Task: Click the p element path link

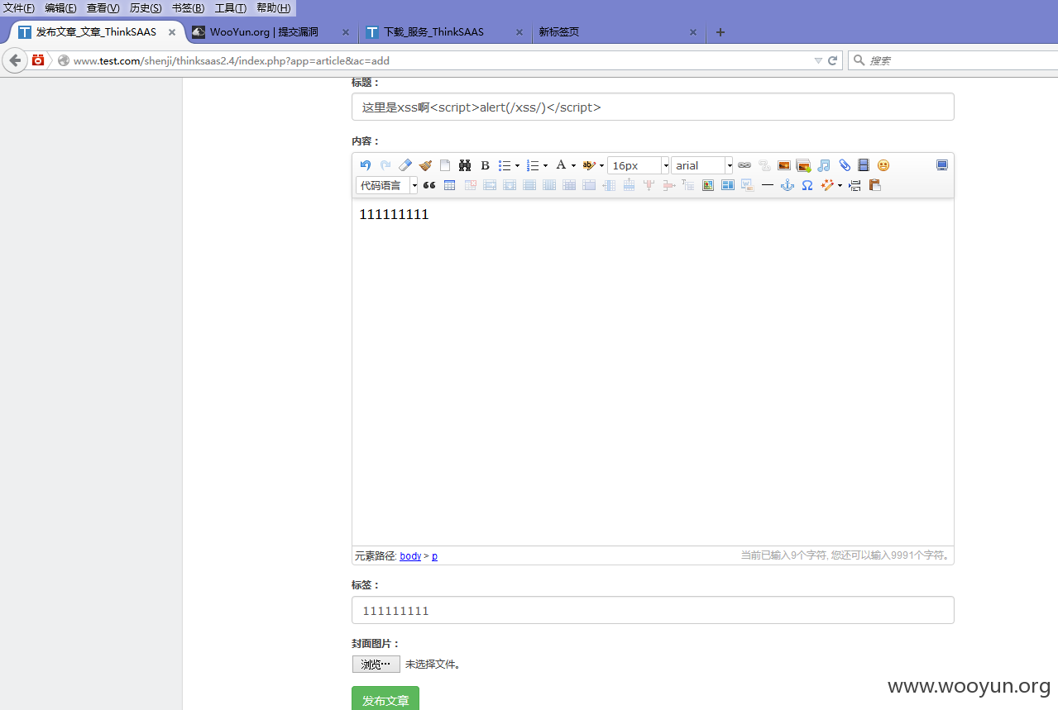Action: (434, 556)
